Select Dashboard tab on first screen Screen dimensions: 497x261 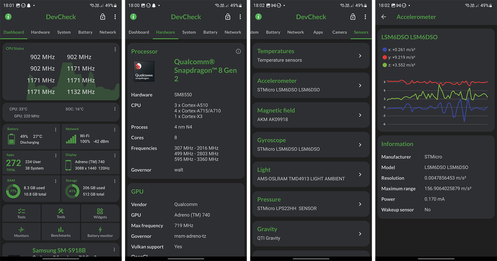point(14,32)
